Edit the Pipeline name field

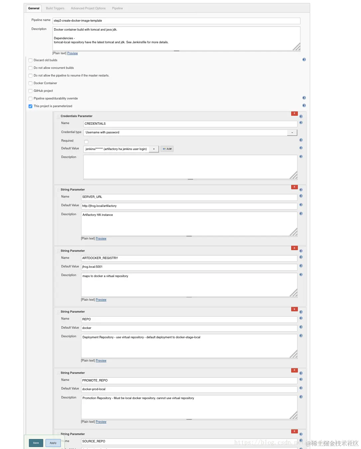click(177, 21)
